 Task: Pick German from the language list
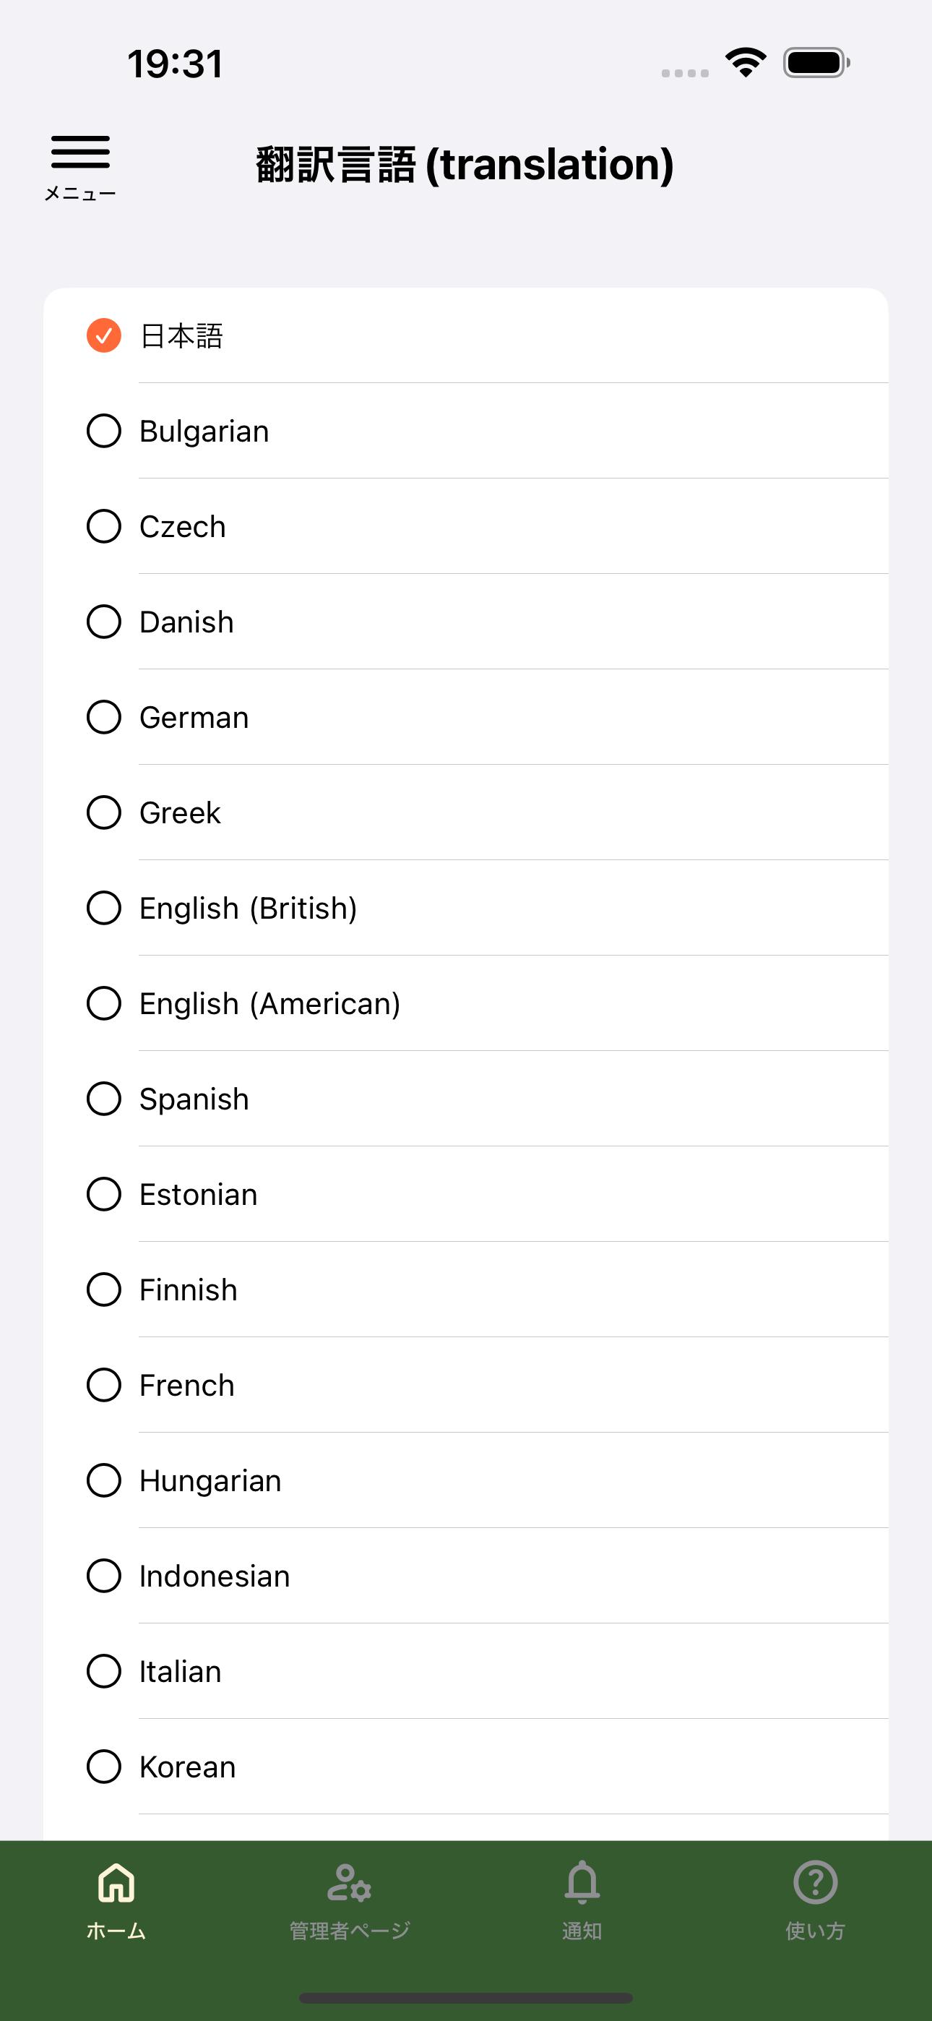point(194,718)
